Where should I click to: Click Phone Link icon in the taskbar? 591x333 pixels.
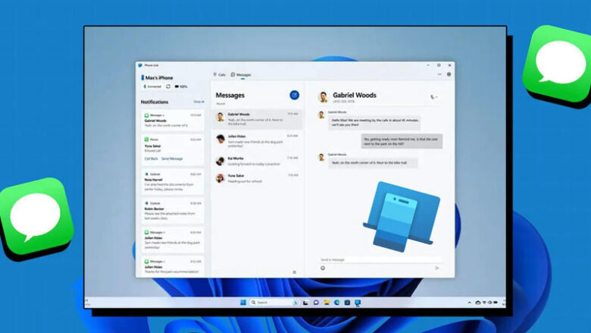[x=358, y=303]
